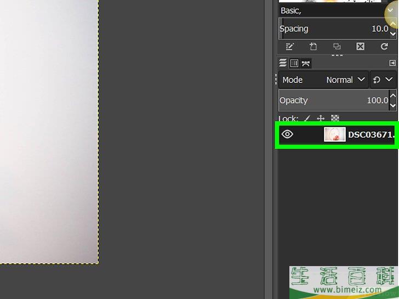Open the panel tab configuration menu
399x299 pixels.
(x=392, y=63)
